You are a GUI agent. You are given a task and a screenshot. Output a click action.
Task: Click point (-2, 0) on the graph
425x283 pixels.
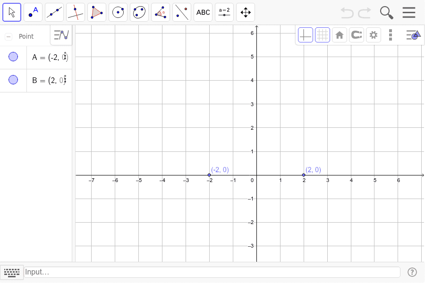point(209,175)
